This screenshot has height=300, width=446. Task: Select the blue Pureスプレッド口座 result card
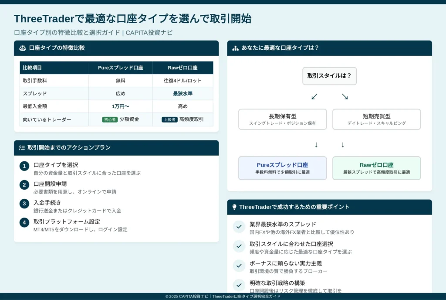[282, 168]
